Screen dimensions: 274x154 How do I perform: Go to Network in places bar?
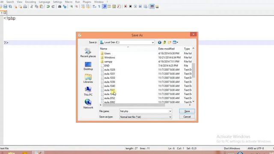coord(88,104)
